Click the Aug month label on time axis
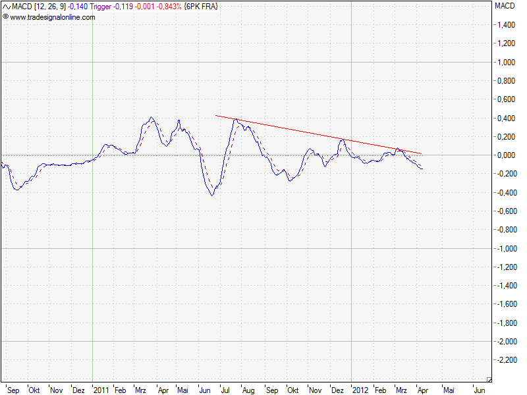 [x=248, y=390]
